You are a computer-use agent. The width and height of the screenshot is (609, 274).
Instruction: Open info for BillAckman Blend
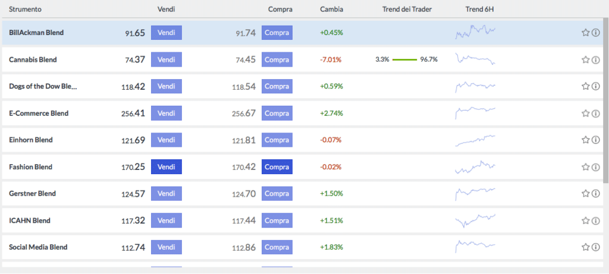tap(595, 33)
